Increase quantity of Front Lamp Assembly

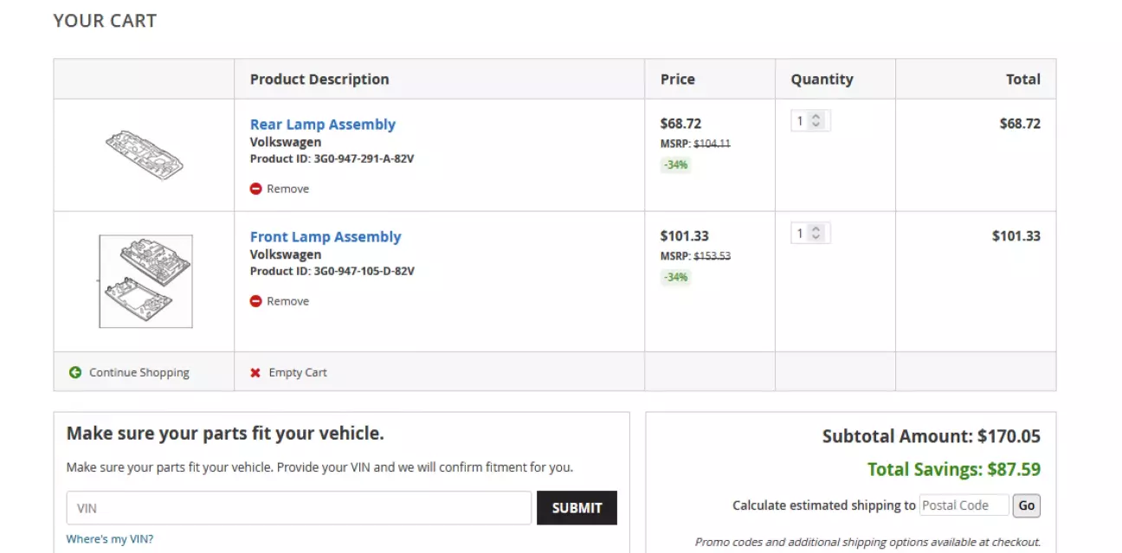(x=816, y=230)
